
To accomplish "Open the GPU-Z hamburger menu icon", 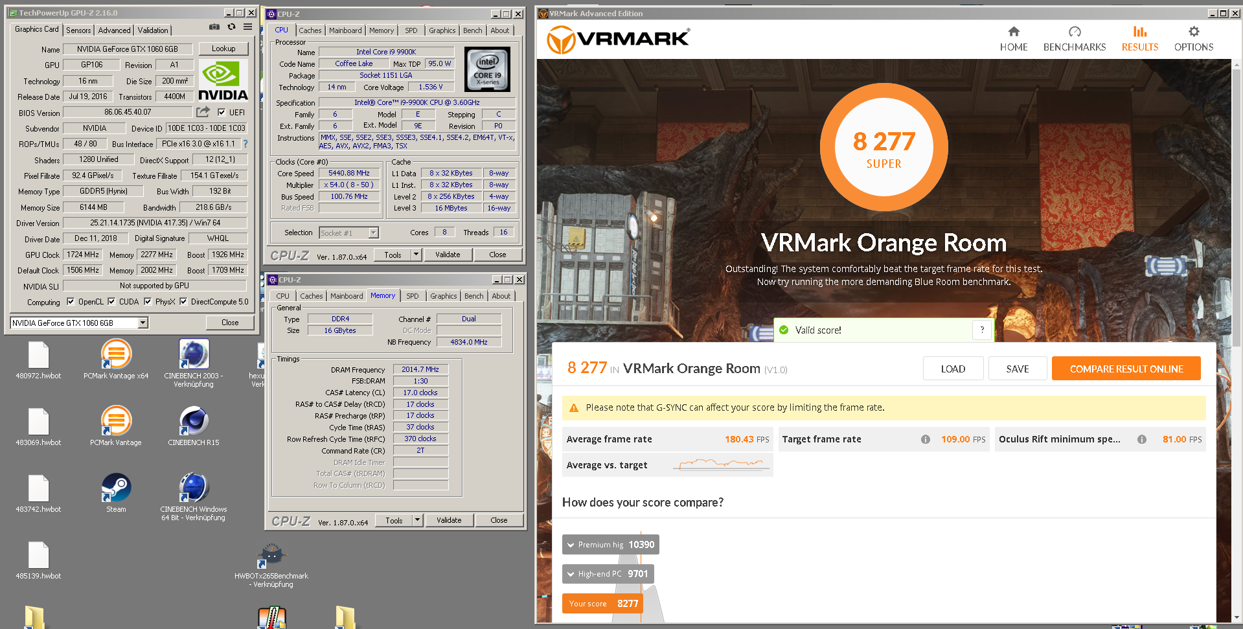I will (x=247, y=27).
